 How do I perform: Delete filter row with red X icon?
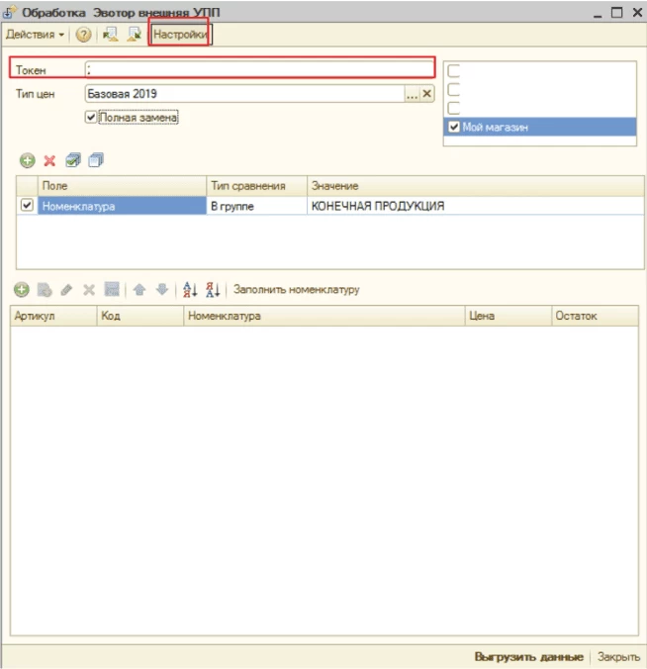(48, 160)
